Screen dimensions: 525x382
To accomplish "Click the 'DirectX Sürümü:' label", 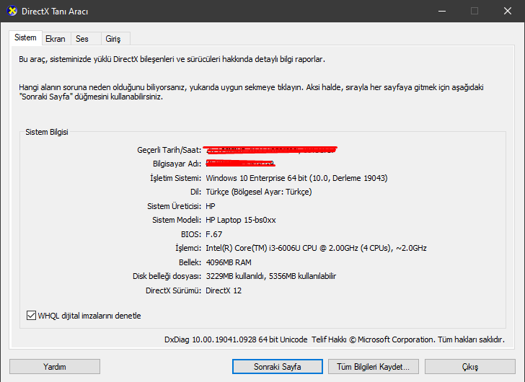I will point(173,290).
